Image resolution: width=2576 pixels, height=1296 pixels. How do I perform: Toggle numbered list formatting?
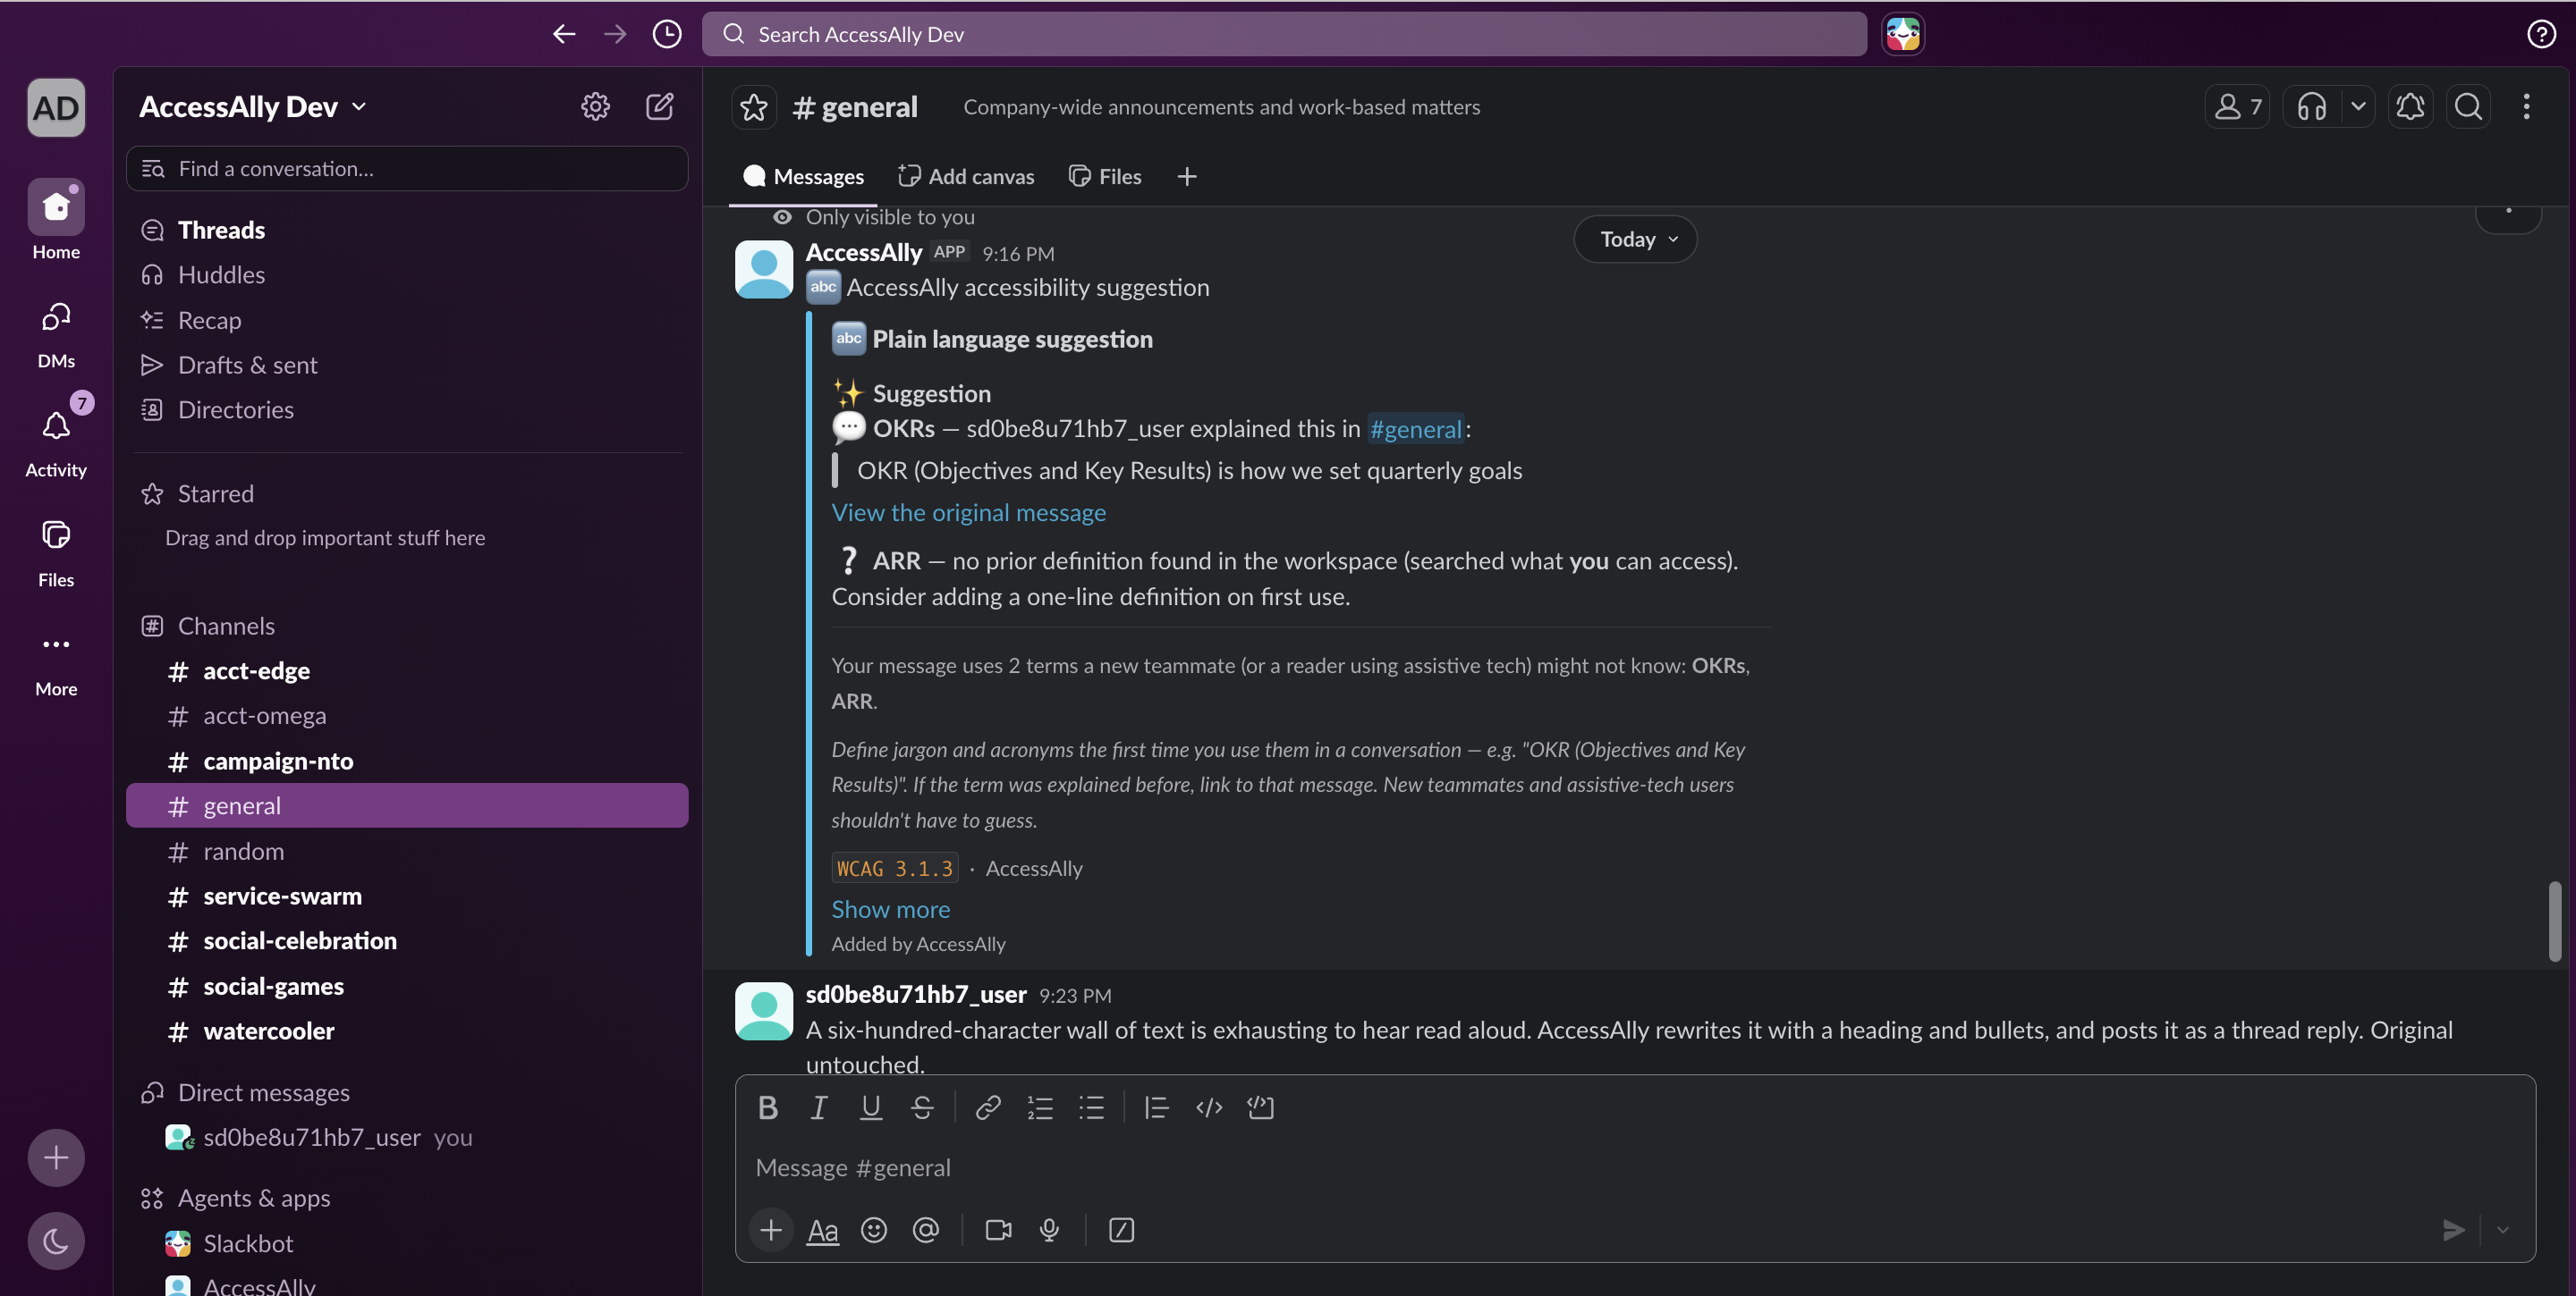click(1040, 1107)
